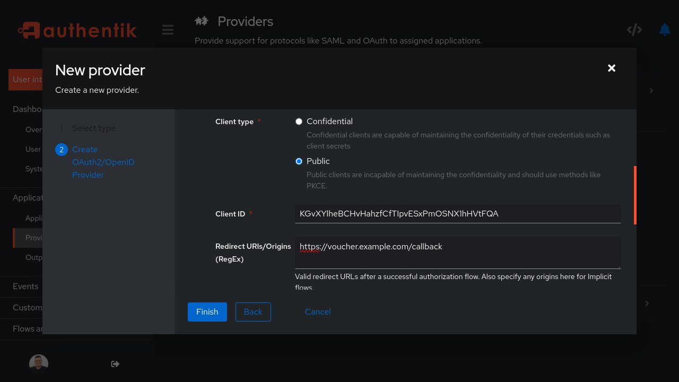The image size is (679, 382).
Task: Expand the lower card using its right chevron
Action: pyautogui.click(x=647, y=303)
